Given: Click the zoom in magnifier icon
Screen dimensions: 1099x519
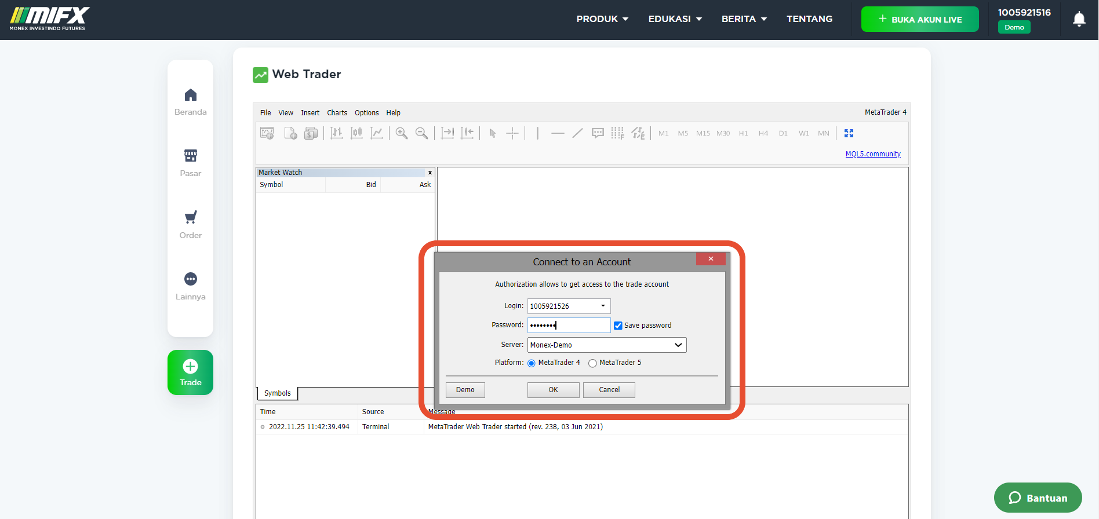Looking at the screenshot, I should tap(402, 133).
